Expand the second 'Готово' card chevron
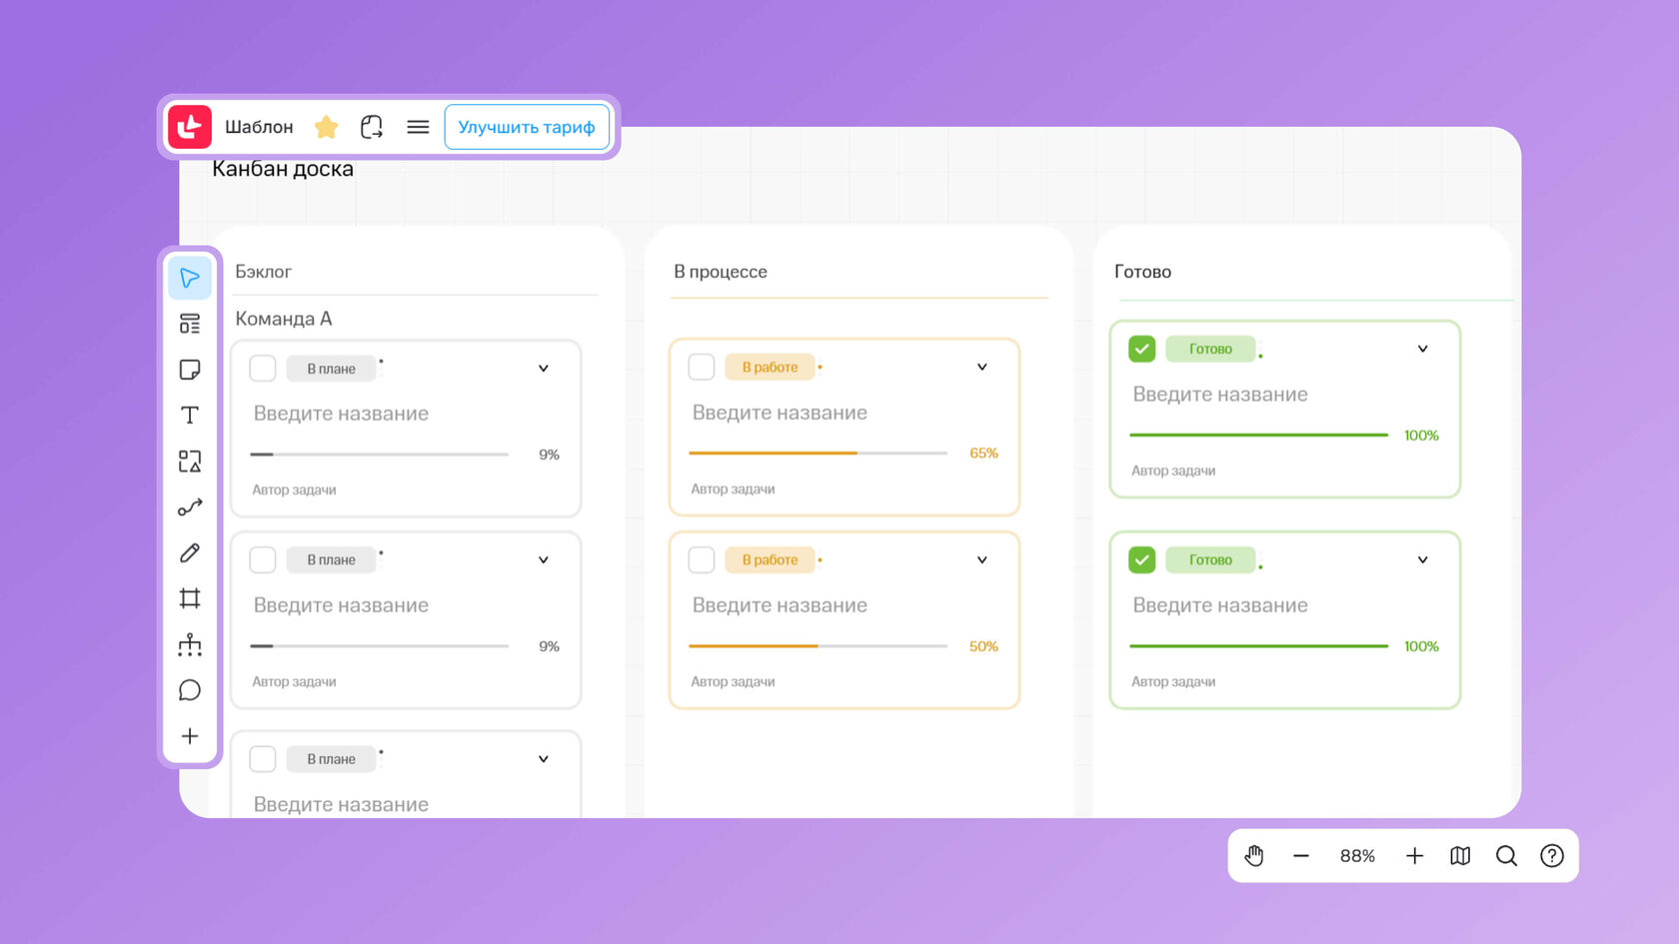Screen dimensions: 1679x944 (1423, 560)
